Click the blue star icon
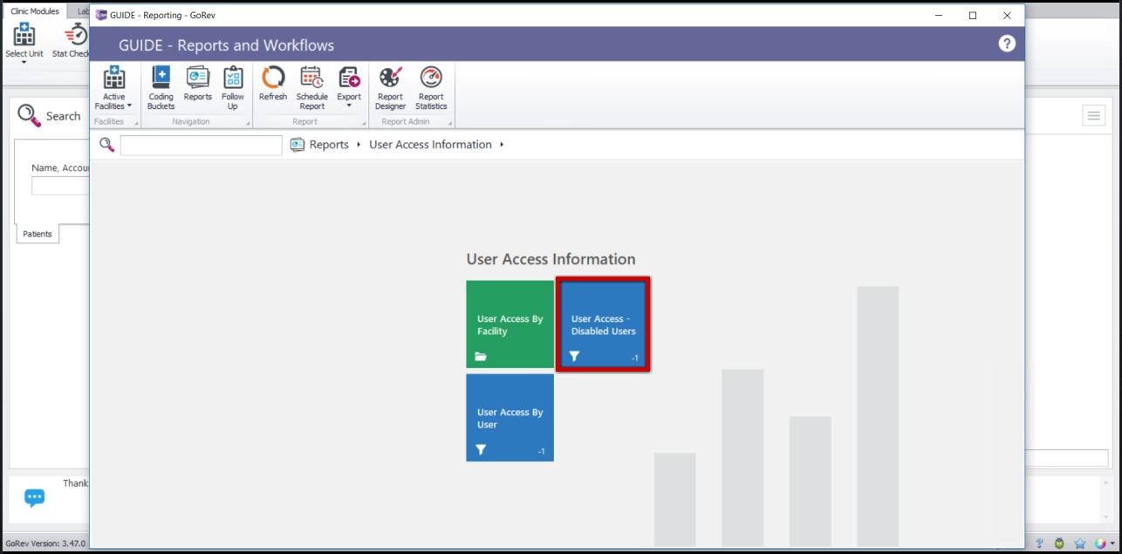Screen dimensions: 1122x554 click(x=1079, y=543)
